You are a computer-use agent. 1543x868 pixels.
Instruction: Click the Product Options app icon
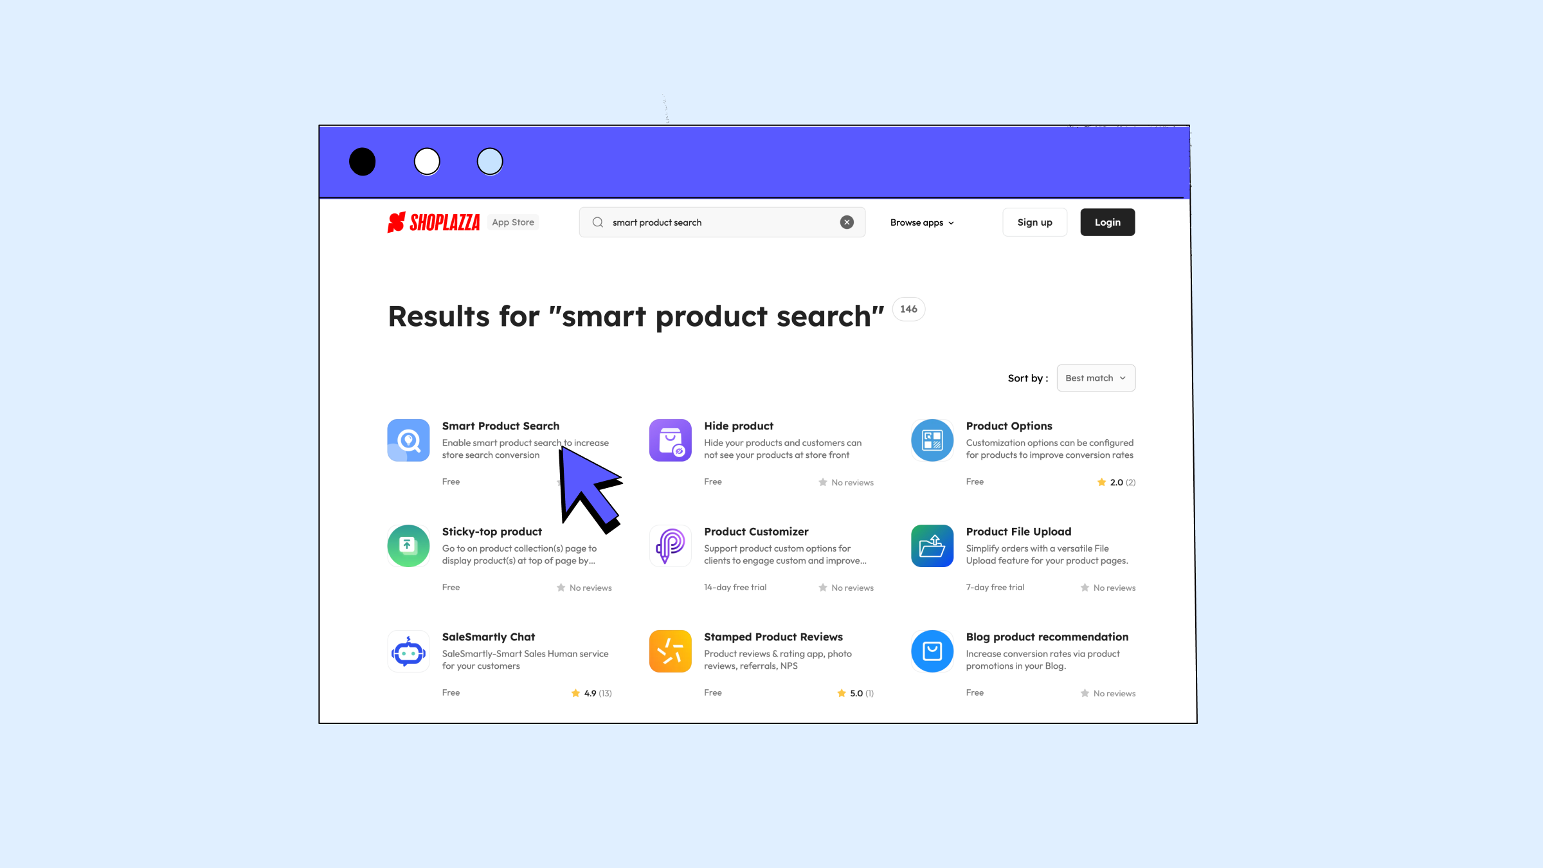[x=930, y=440]
